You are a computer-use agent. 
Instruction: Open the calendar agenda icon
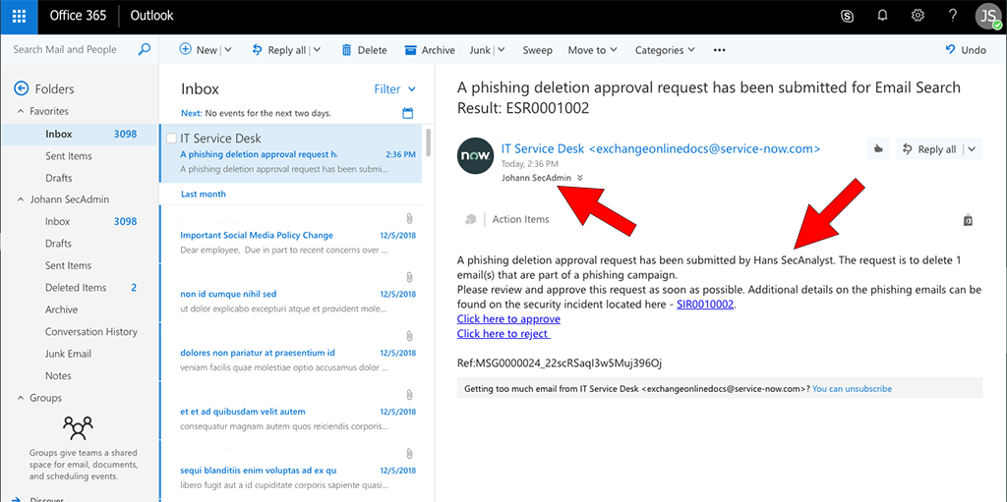407,113
